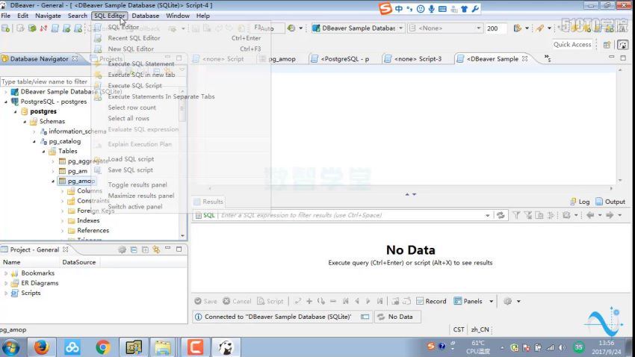Image resolution: width=635 pixels, height=357 pixels.
Task: Open the Navigate menu
Action: pyautogui.click(x=48, y=16)
